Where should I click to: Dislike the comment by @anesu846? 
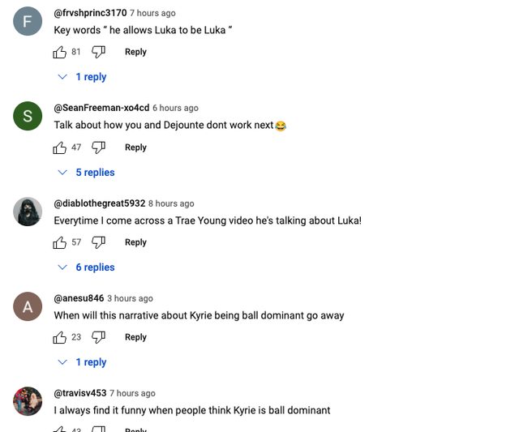(98, 337)
